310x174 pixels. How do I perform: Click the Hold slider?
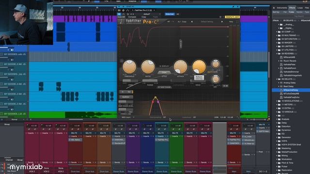[x=198, y=81]
